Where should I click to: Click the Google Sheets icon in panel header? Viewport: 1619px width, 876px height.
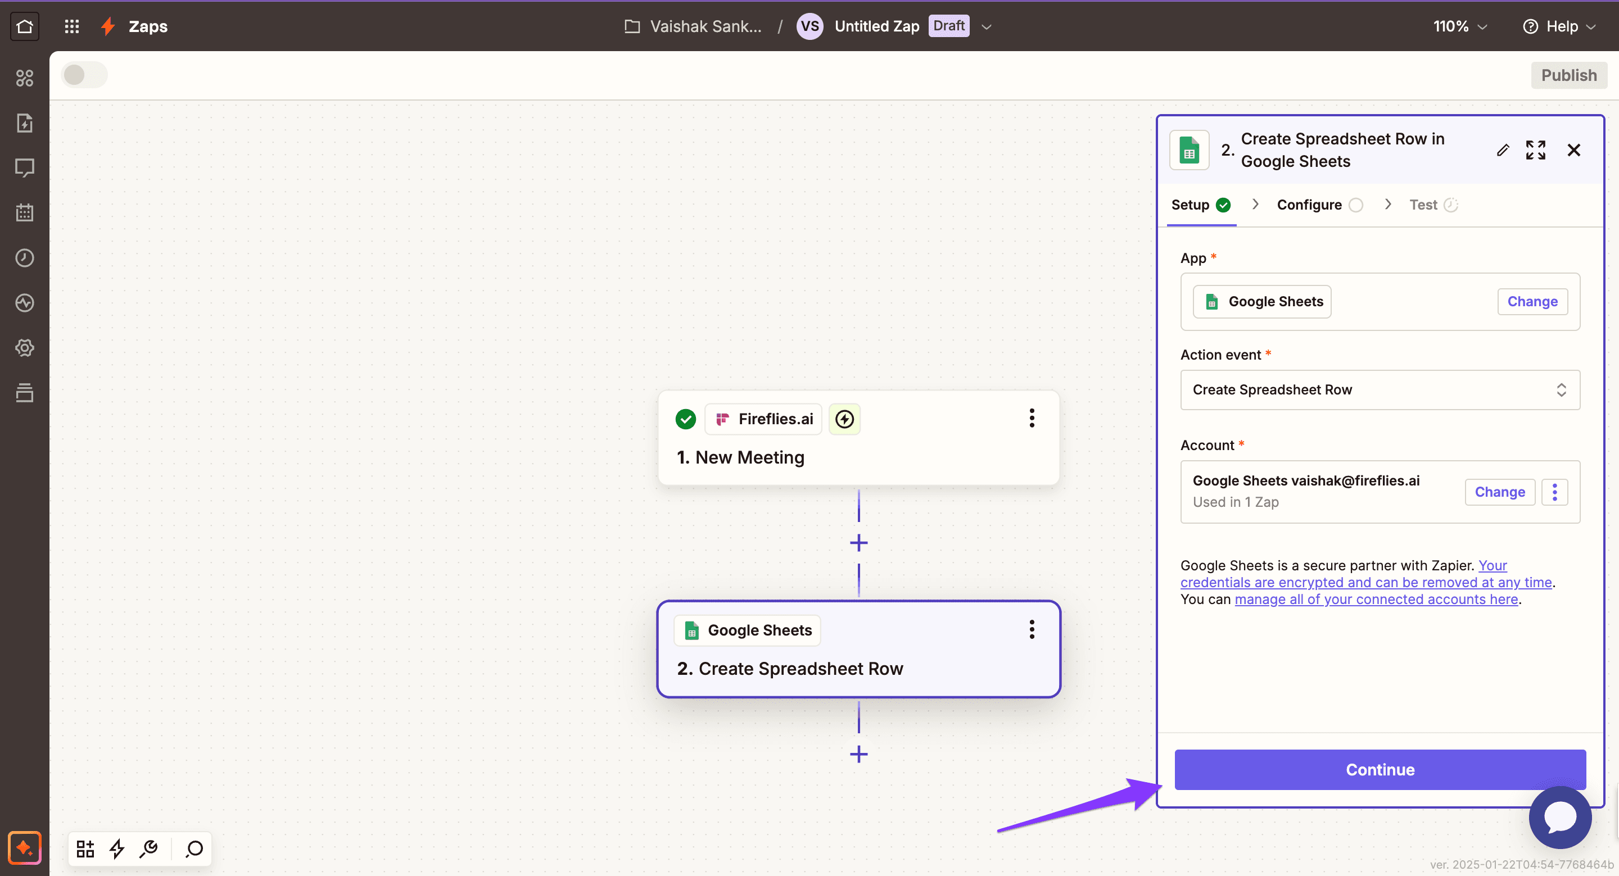(x=1189, y=150)
